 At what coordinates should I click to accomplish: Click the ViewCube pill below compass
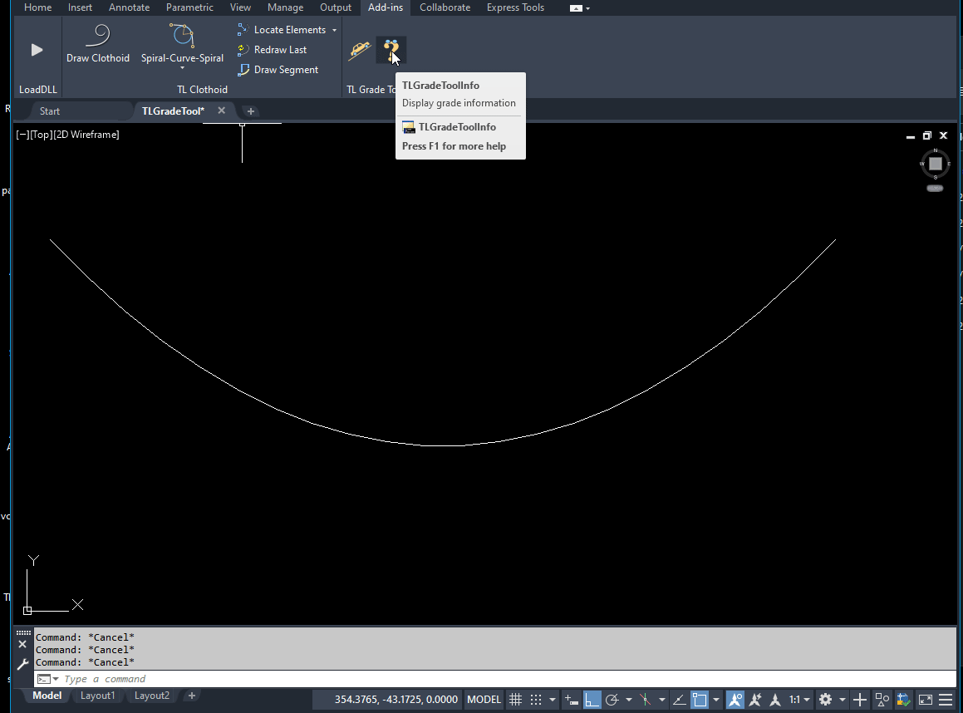935,189
